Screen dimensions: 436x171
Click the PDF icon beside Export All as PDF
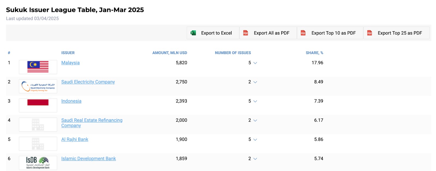[x=246, y=33]
